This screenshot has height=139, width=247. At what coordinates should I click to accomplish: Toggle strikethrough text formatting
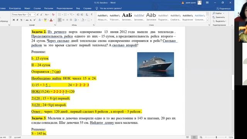pos(27,20)
